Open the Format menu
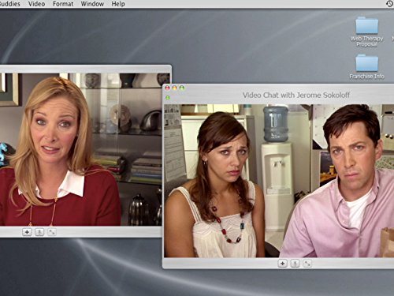Screen dimensions: 394x296 [x=63, y=4]
